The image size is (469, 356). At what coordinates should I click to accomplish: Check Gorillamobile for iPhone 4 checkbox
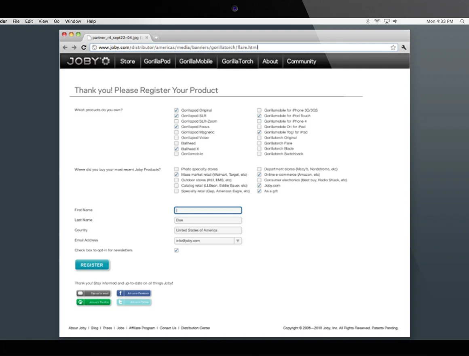259,121
